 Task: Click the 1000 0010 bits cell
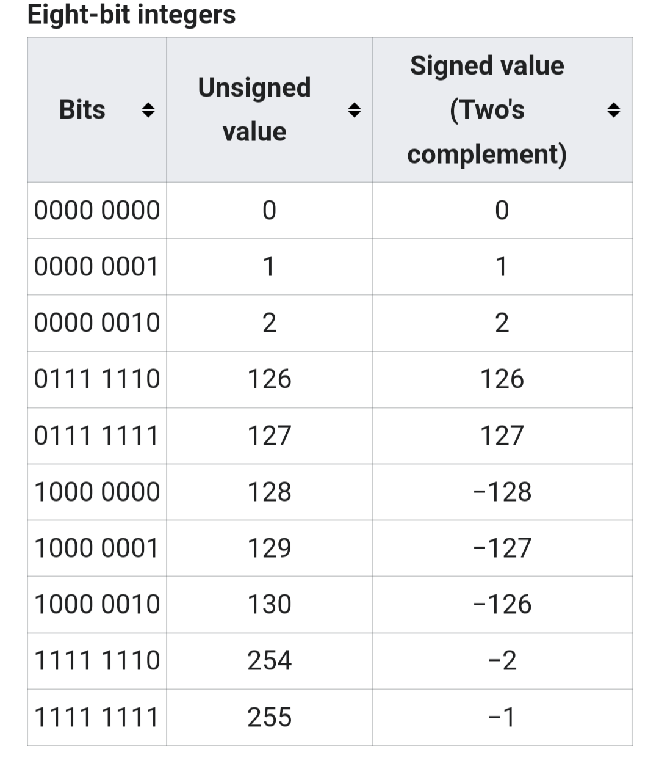(97, 605)
